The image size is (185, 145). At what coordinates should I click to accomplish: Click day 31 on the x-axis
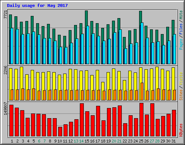173,141
